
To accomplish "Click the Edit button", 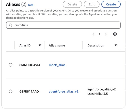I will pos(92,4).
